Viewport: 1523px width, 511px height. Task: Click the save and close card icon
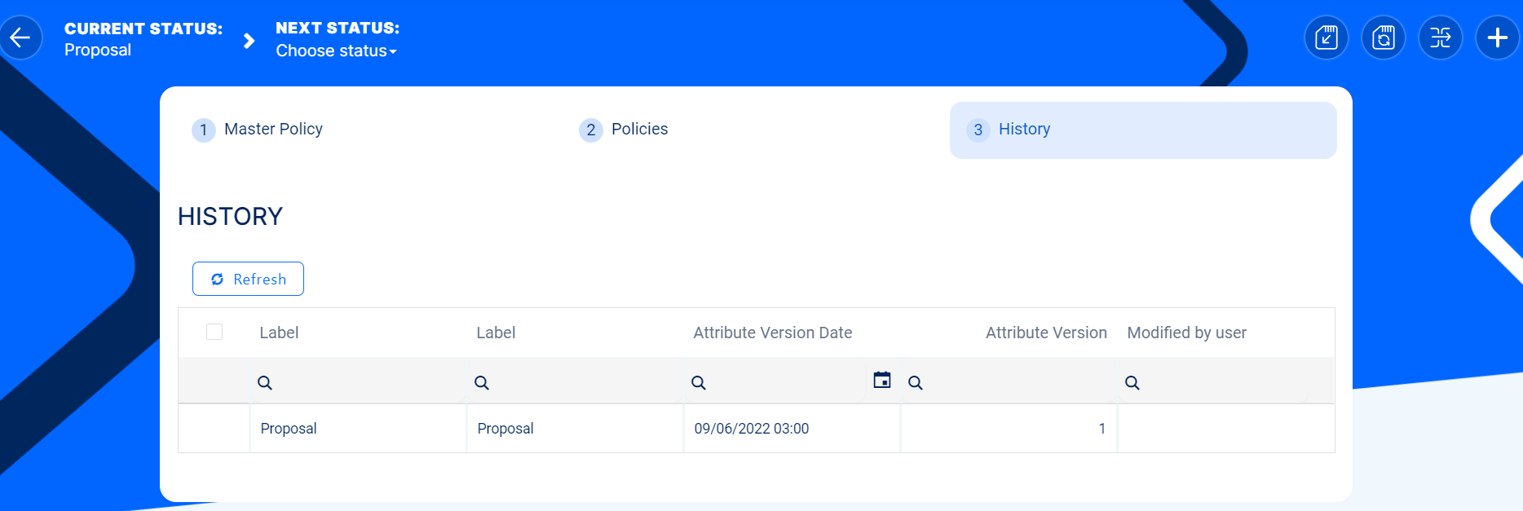tap(1326, 37)
